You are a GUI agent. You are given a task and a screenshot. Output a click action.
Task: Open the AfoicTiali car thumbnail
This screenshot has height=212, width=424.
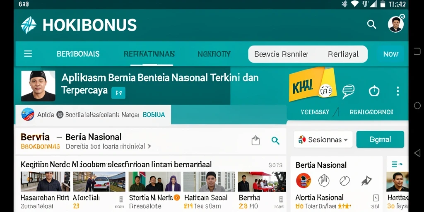pos(99,181)
